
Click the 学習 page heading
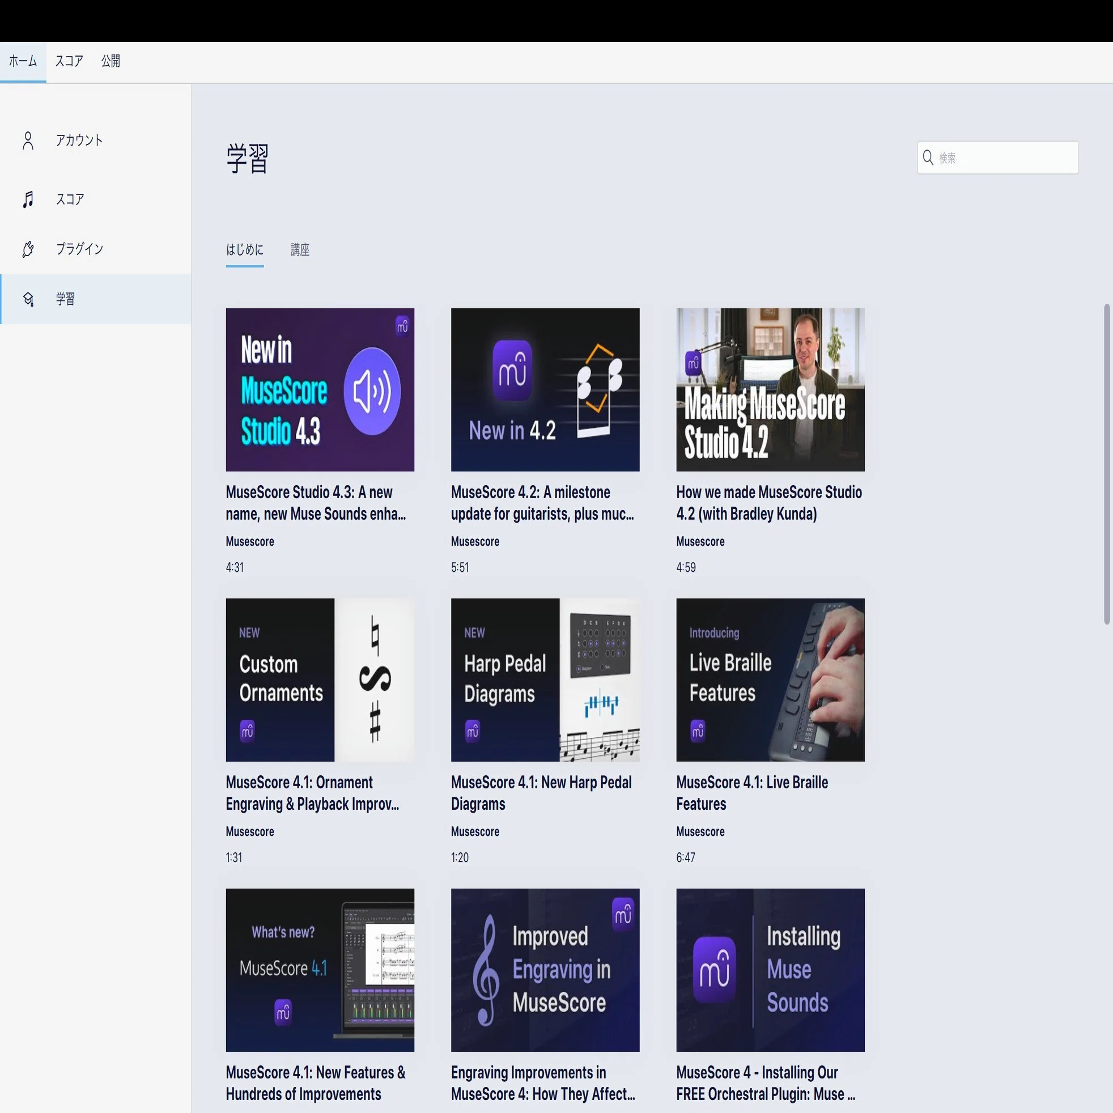248,159
